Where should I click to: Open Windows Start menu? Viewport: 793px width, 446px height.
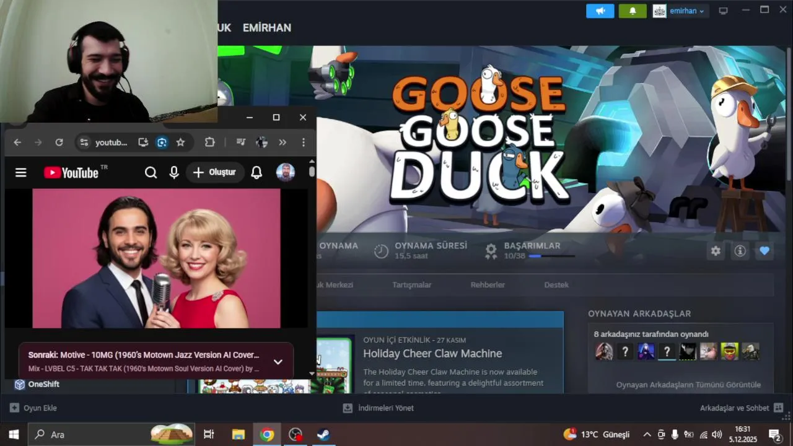[14, 434]
